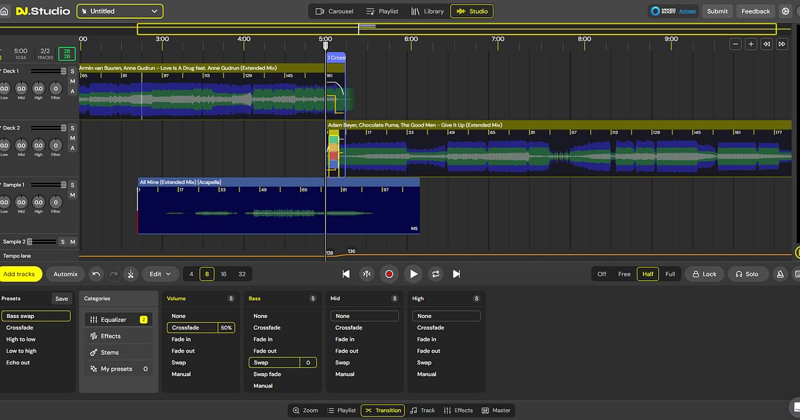Open the Untitled project dropdown
This screenshot has height=420, width=800.
119,11
